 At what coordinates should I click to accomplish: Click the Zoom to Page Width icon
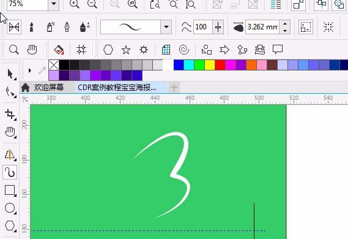pos(173,4)
